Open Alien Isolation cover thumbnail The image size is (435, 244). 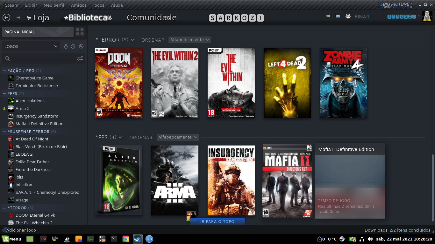tap(119, 180)
